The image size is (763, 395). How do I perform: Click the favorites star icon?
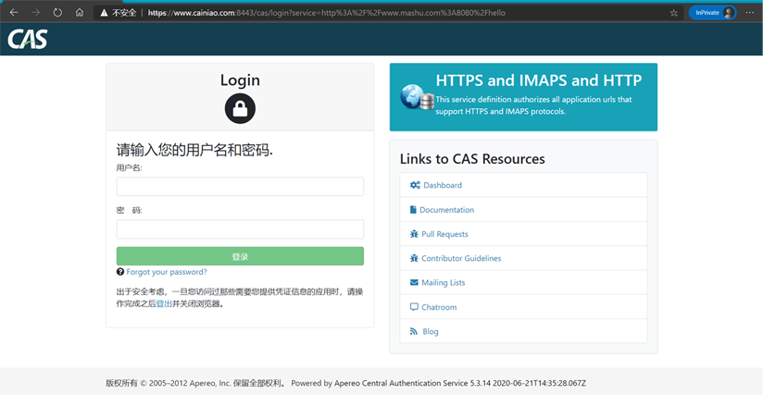pyautogui.click(x=673, y=13)
